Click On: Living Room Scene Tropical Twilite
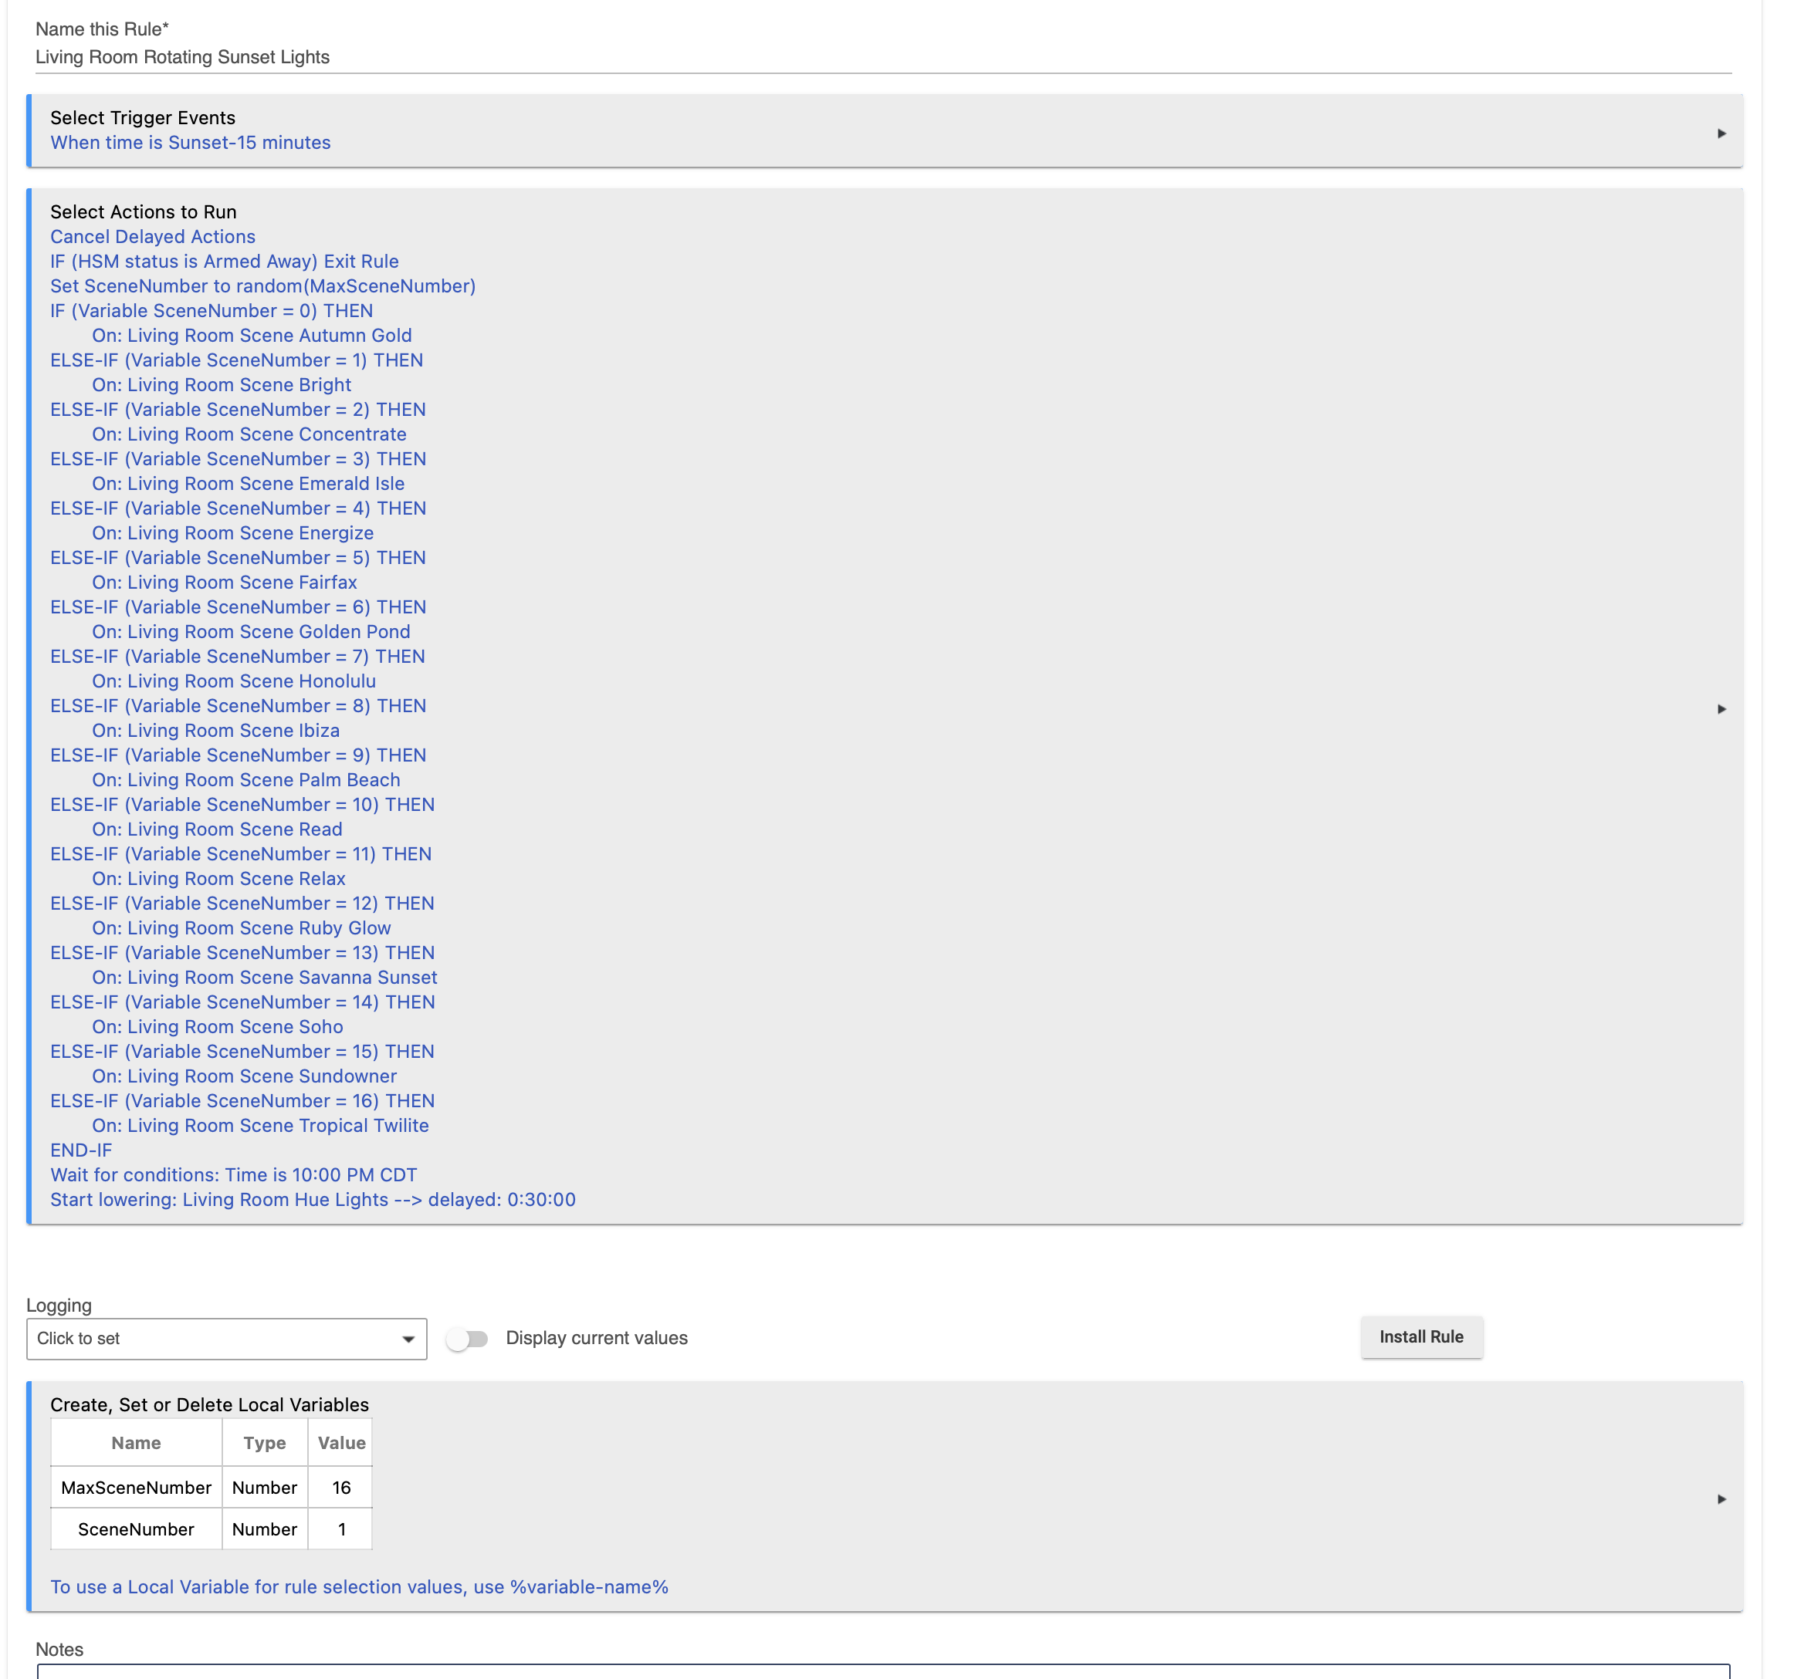 coord(261,1126)
